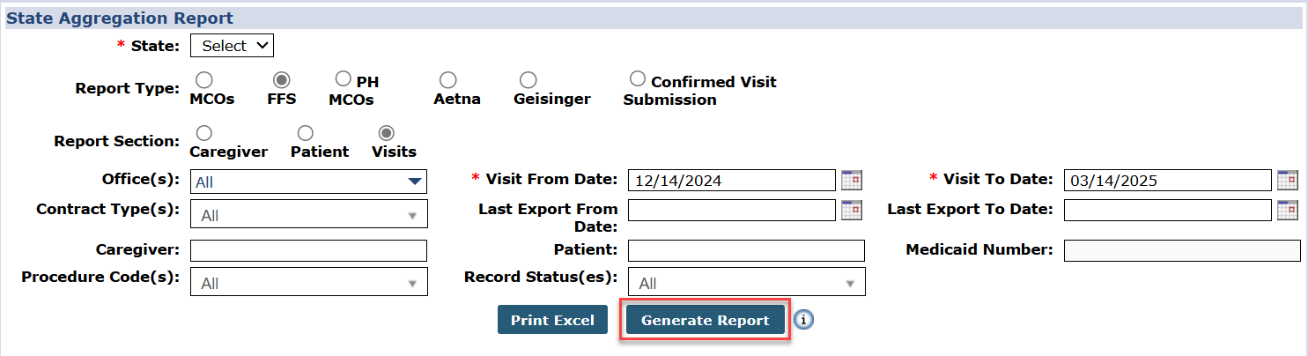Expand the Office(s) dropdown

308,182
